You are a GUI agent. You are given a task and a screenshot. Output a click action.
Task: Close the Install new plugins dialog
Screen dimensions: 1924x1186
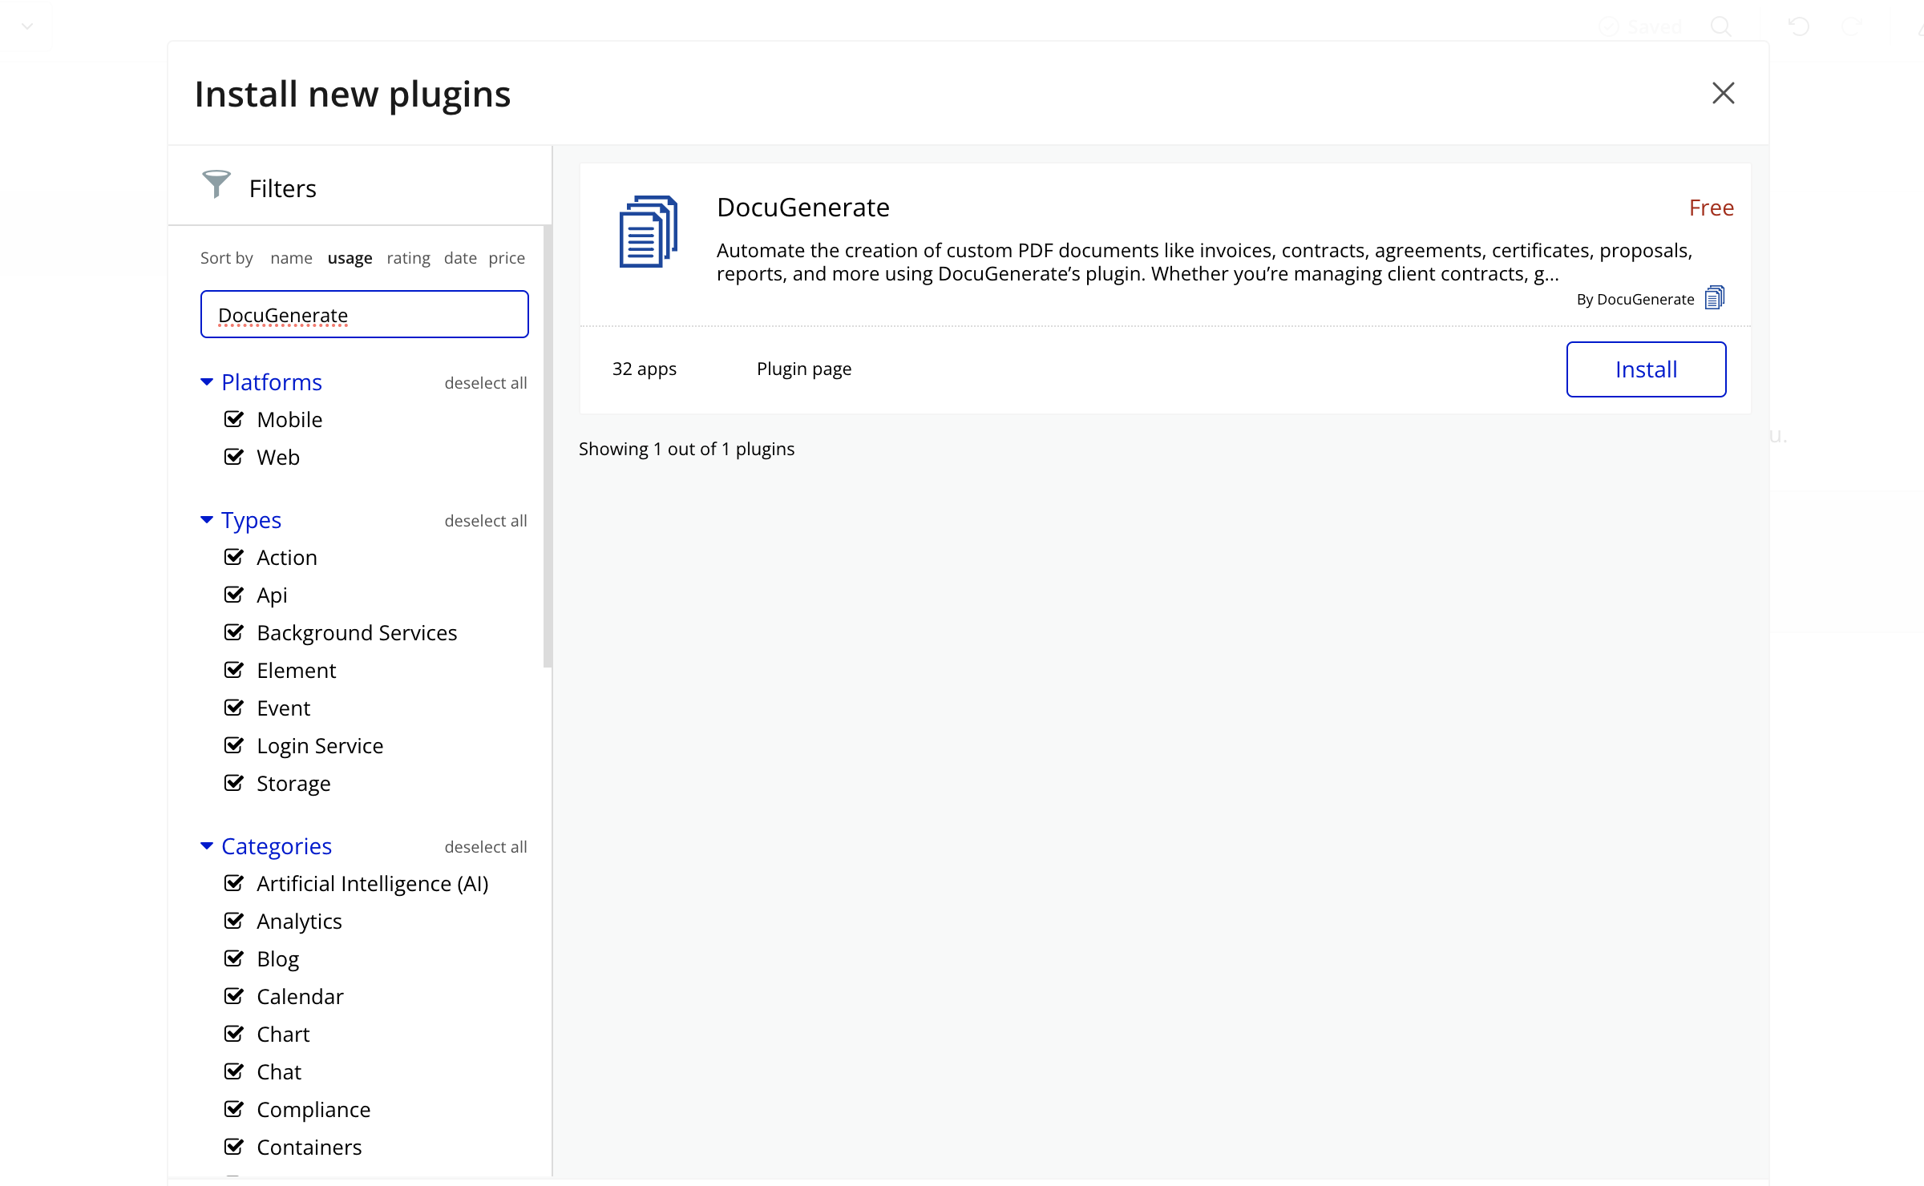click(x=1723, y=93)
